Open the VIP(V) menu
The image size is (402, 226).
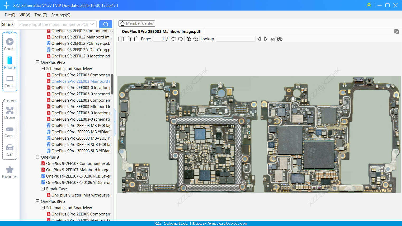coord(25,15)
